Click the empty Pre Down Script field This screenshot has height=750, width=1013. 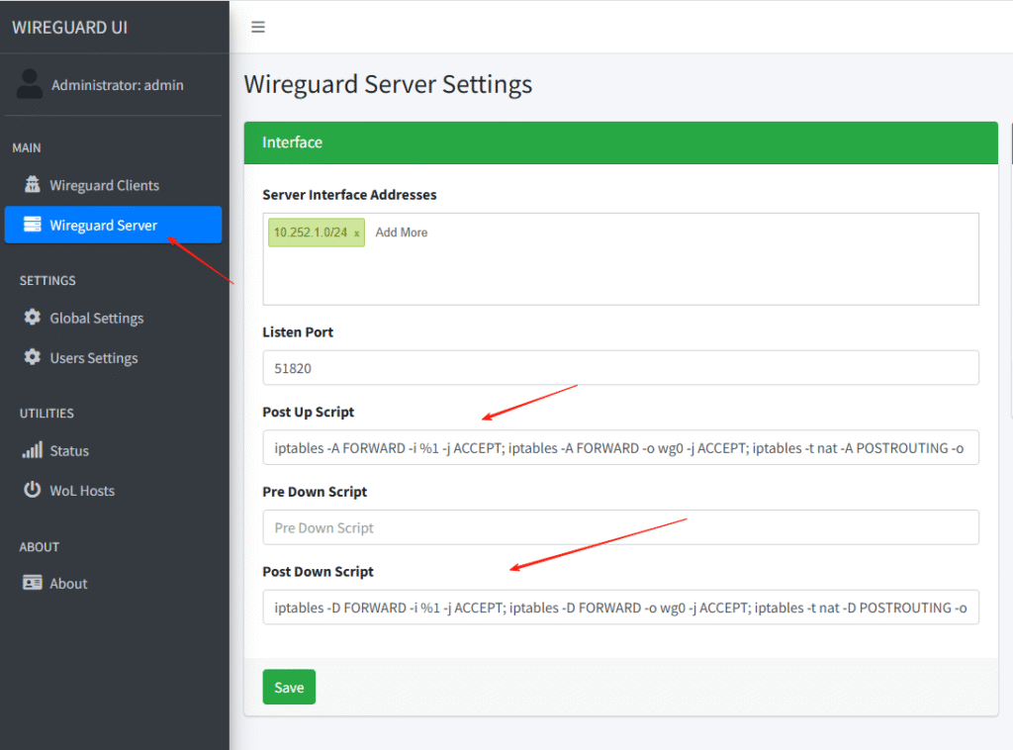620,527
